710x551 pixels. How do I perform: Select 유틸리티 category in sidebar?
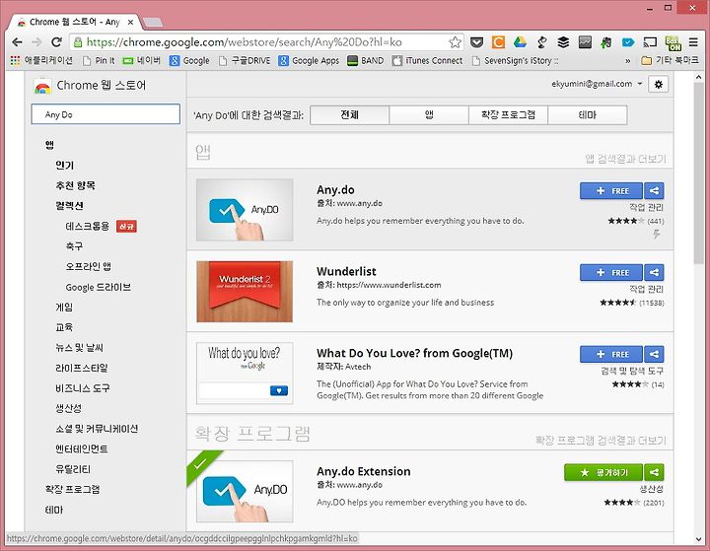(73, 469)
